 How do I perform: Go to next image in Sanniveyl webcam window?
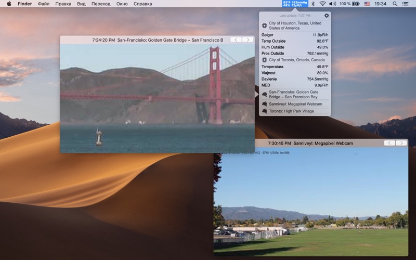tap(401, 143)
